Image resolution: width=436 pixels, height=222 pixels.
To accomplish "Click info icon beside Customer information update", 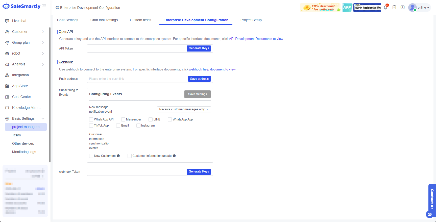I will (x=174, y=156).
